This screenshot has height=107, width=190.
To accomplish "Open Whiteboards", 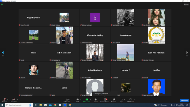I will click(x=131, y=100).
